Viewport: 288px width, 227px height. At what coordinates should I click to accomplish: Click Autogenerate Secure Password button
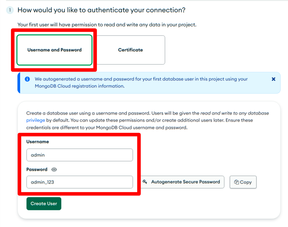click(x=183, y=182)
